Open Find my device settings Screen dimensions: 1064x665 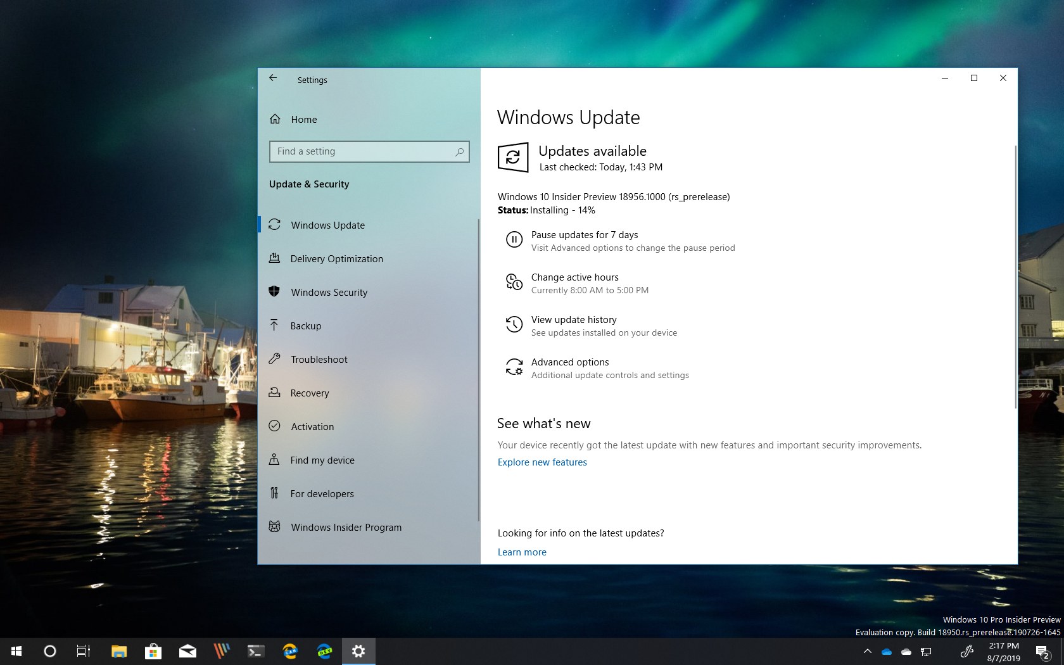click(x=368, y=460)
